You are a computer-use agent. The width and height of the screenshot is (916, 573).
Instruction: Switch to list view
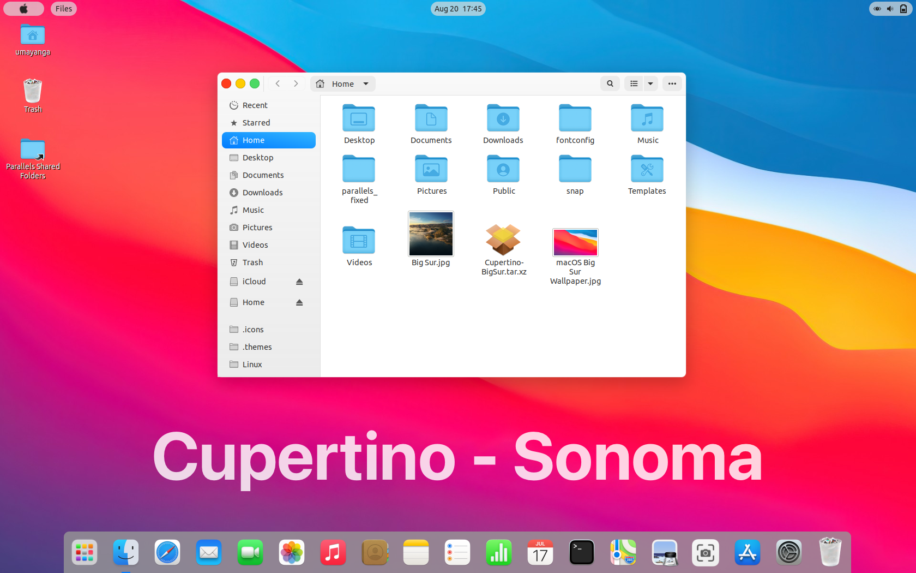[x=634, y=83]
